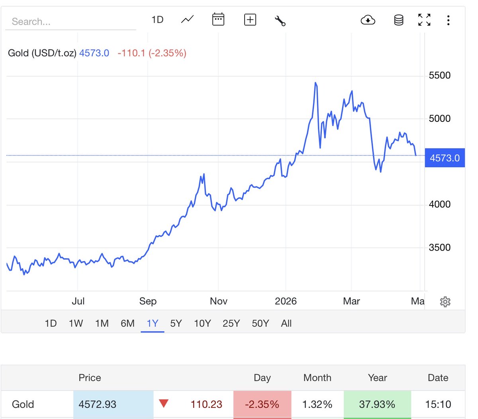Open the database data icon
The height and width of the screenshot is (419, 478).
(x=399, y=20)
